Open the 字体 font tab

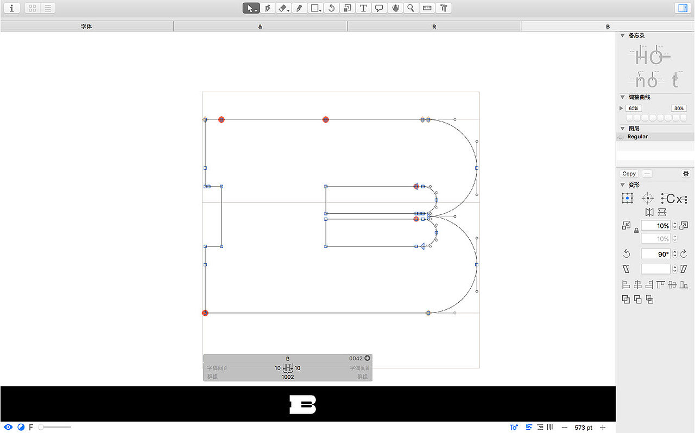87,26
